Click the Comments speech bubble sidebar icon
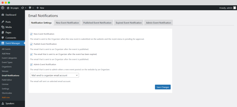This screenshot has height=107, width=237. 3,38
